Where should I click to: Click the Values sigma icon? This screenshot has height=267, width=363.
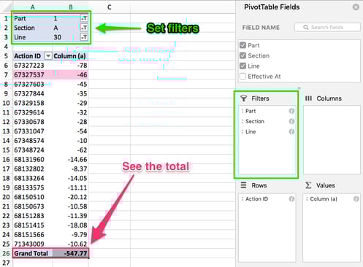tap(308, 185)
